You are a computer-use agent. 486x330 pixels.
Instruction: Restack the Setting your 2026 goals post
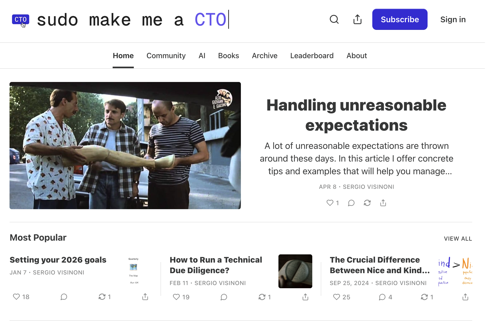tap(104, 297)
